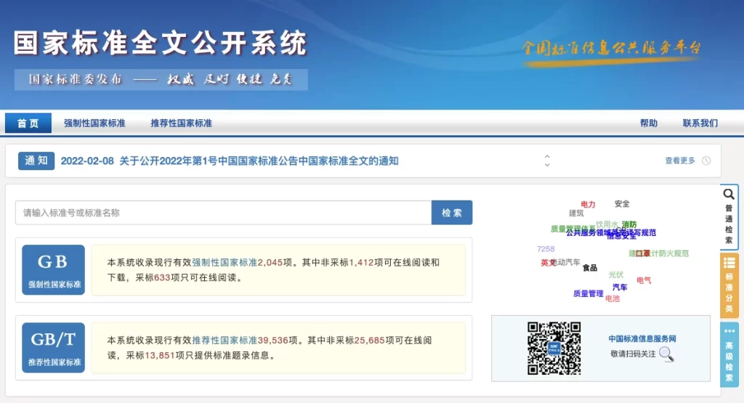This screenshot has height=403, width=744.
Task: Click the notice scroll down arrow
Action: [547, 165]
